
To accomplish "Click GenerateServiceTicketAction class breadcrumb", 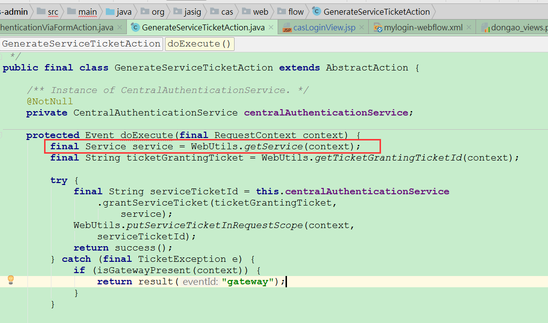I will pyautogui.click(x=371, y=12).
